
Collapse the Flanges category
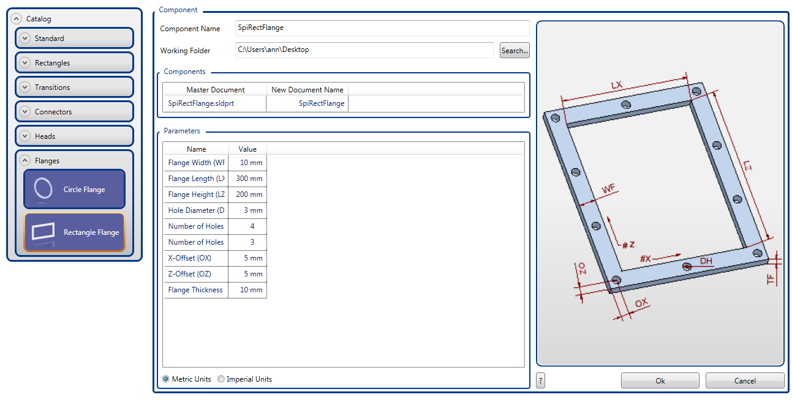[25, 161]
